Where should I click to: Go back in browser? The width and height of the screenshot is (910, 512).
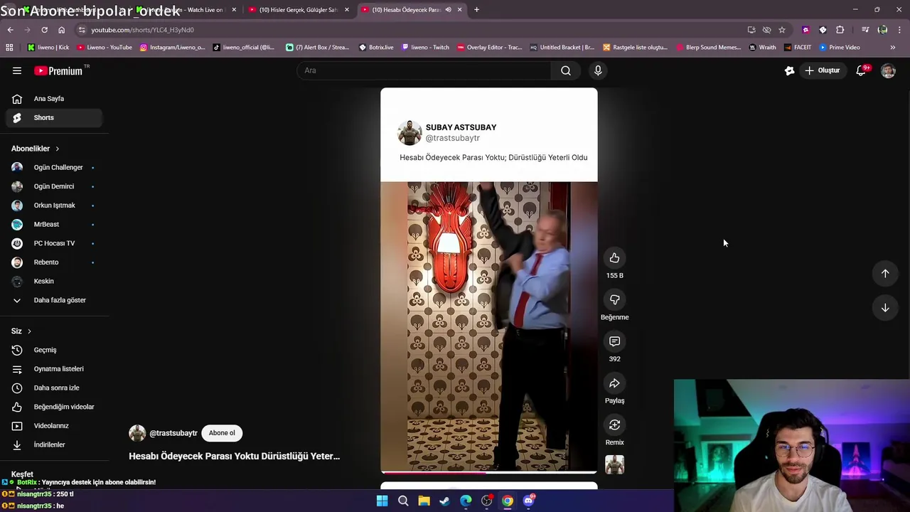(10, 30)
